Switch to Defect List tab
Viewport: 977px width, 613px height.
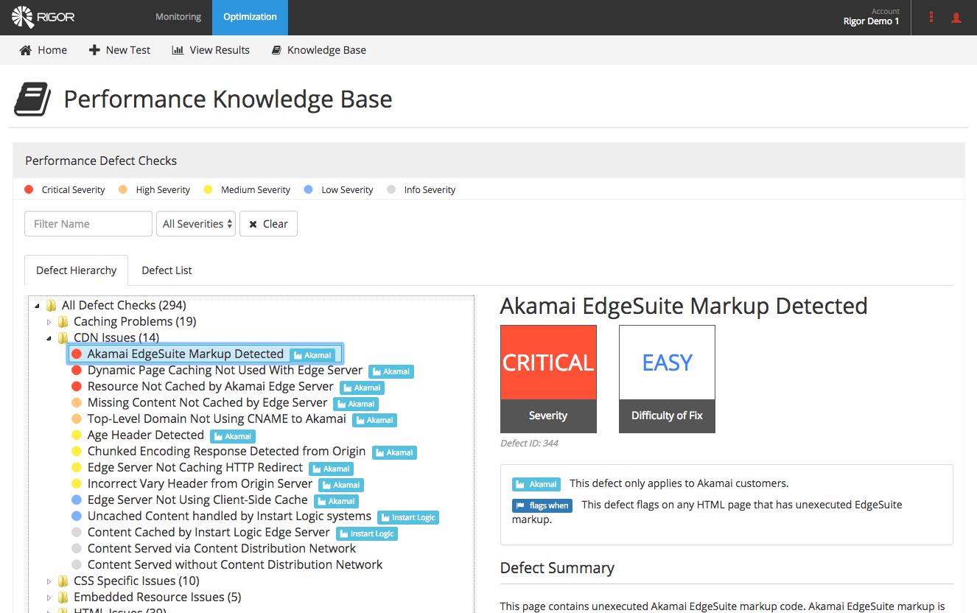click(167, 270)
